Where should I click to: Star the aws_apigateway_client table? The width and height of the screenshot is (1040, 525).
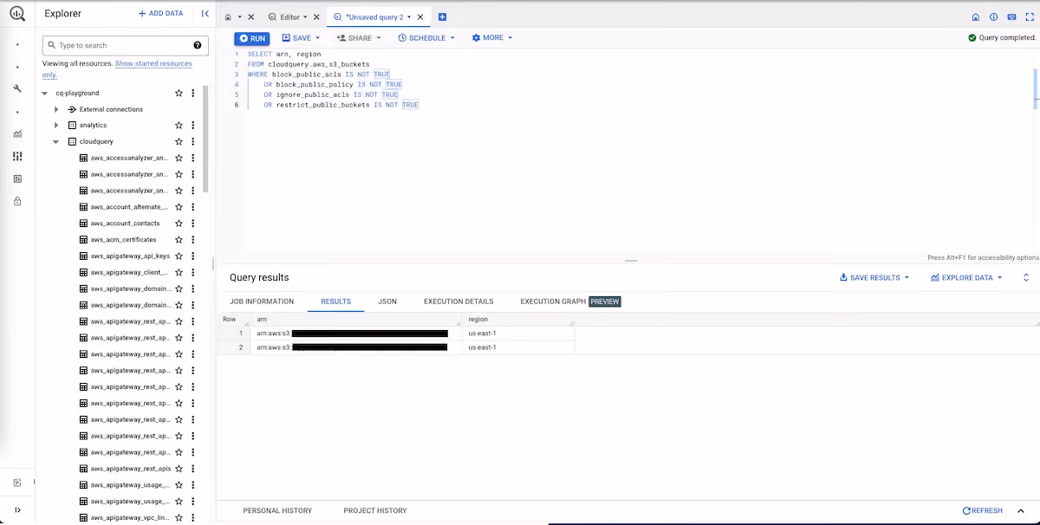pyautogui.click(x=179, y=272)
